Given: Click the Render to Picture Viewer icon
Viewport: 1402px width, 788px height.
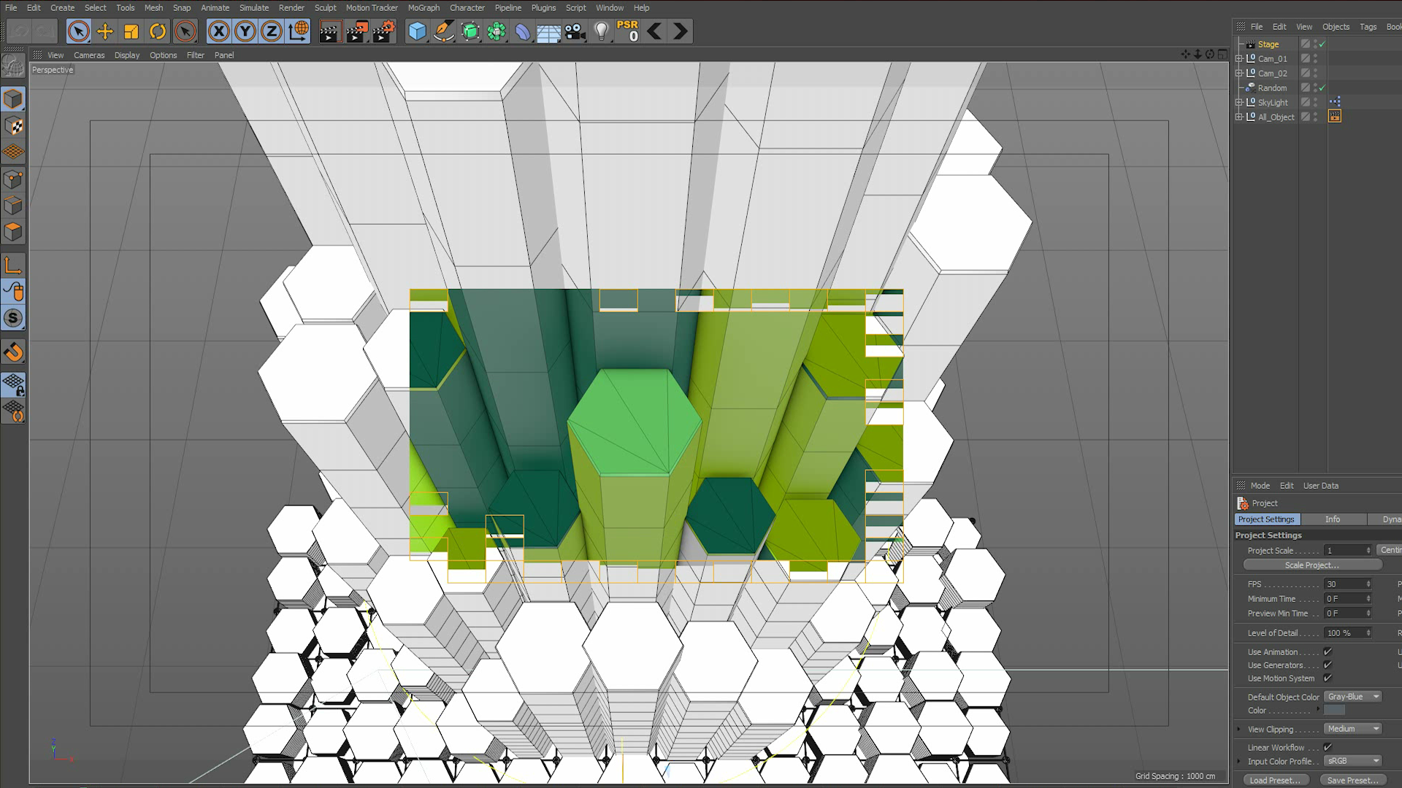Looking at the screenshot, I should click(x=356, y=31).
